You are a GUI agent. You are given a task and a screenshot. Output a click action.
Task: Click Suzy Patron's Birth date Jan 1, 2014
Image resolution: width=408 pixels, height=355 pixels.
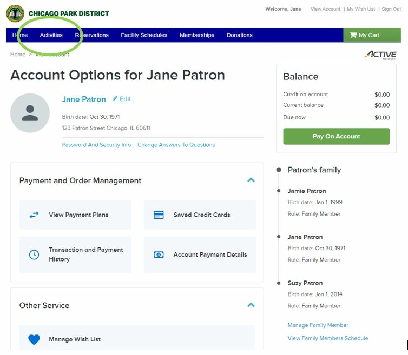pos(315,294)
